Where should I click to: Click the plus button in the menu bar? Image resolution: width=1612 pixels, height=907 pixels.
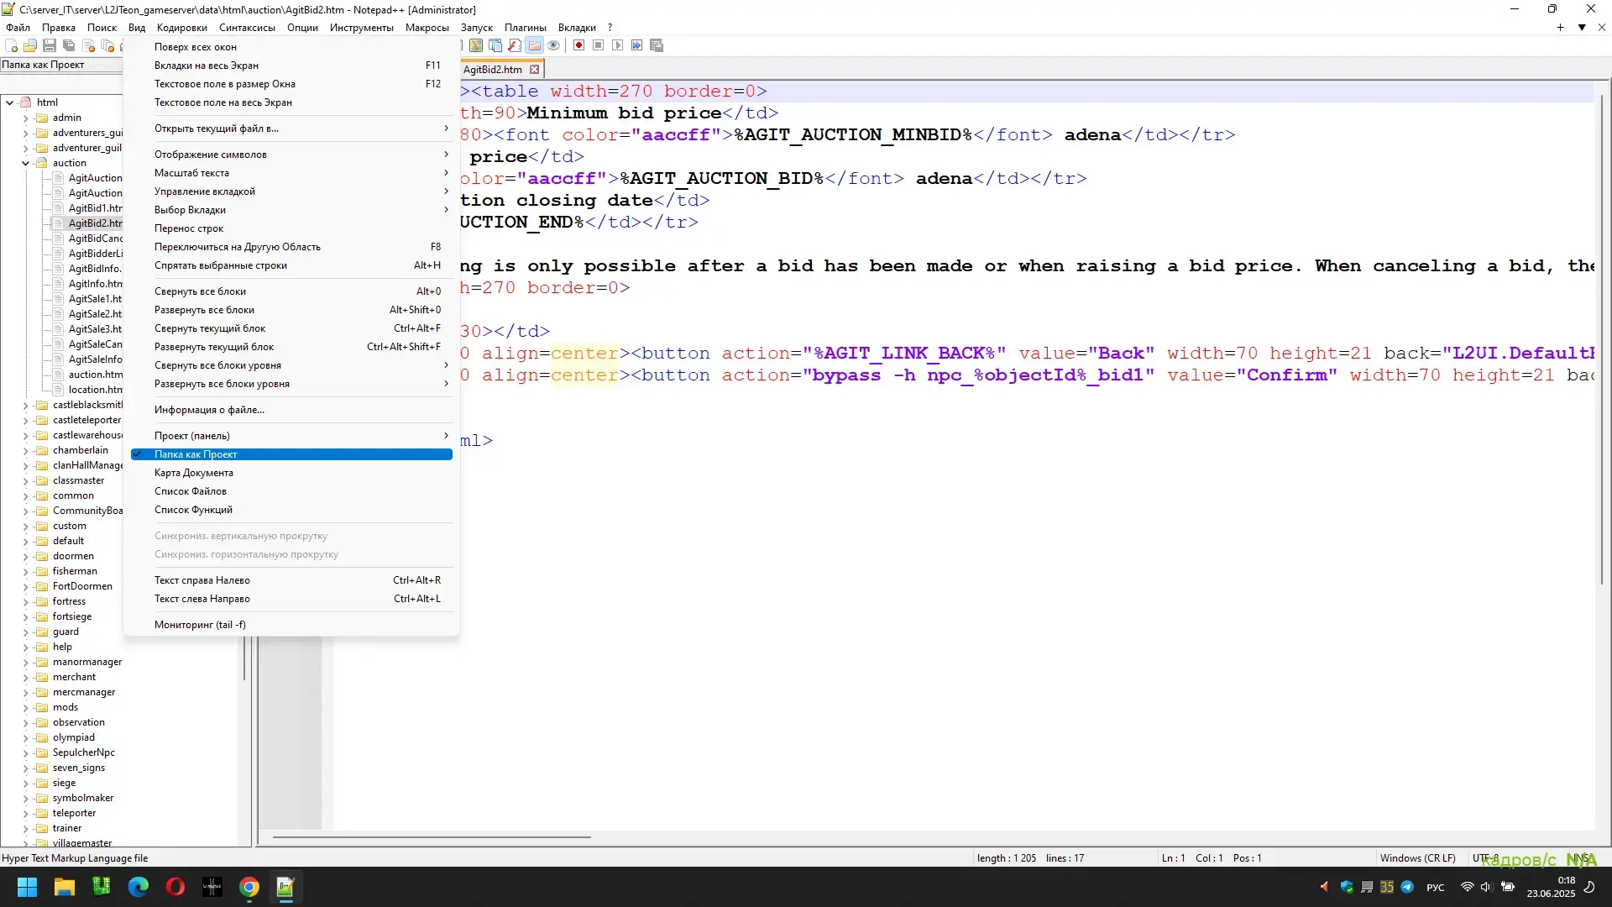1560,28
